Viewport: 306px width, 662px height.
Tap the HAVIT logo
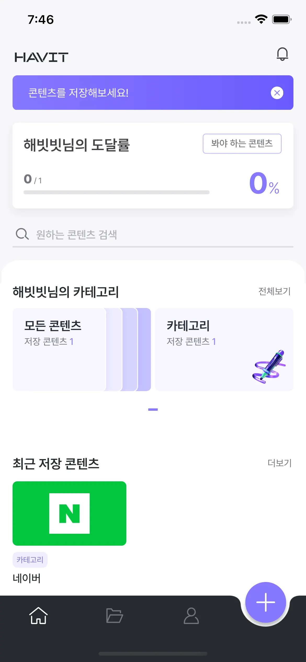pyautogui.click(x=41, y=57)
